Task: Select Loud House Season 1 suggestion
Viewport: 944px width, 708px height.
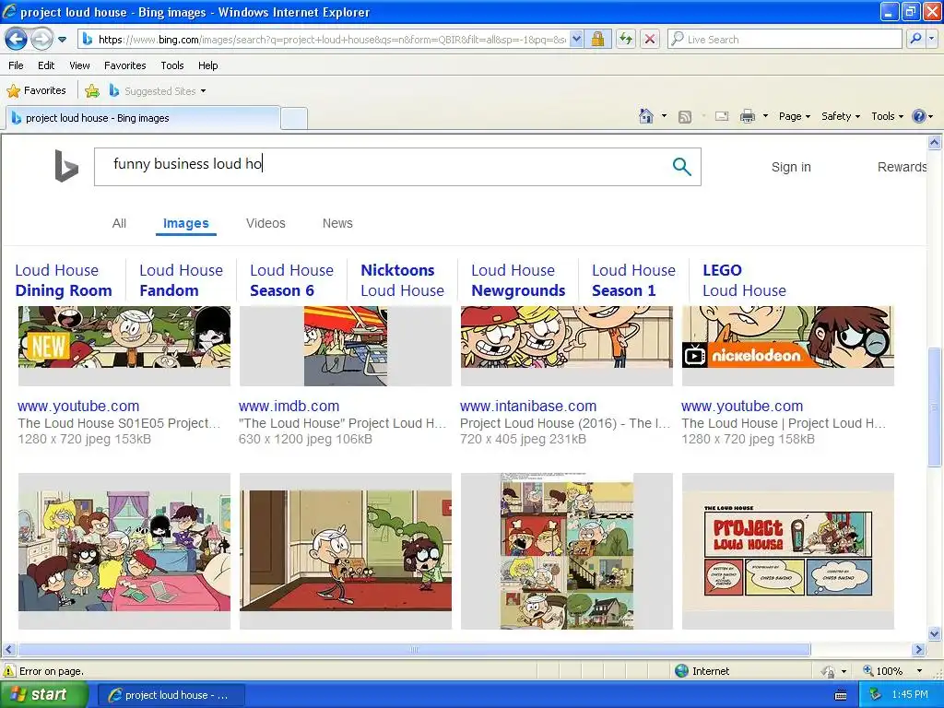Action: coord(633,280)
